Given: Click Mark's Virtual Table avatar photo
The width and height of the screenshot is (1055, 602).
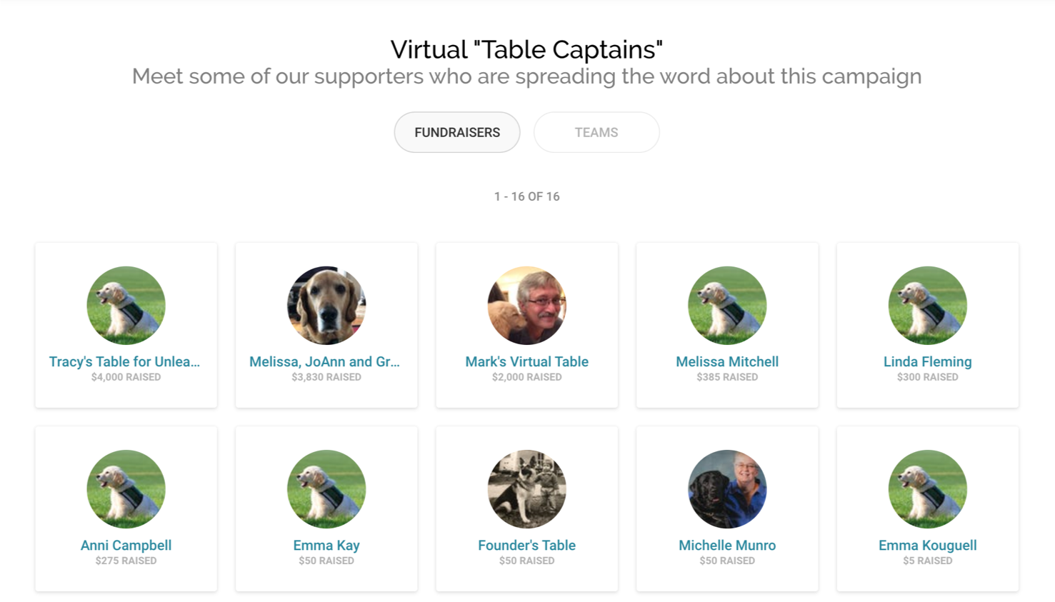Looking at the screenshot, I should pyautogui.click(x=527, y=306).
